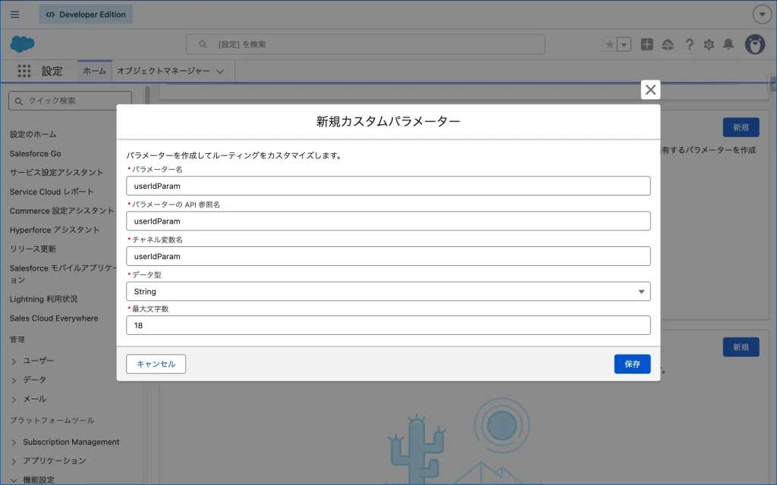Open the favorites list dropdown arrow
The image size is (777, 485).
click(624, 45)
